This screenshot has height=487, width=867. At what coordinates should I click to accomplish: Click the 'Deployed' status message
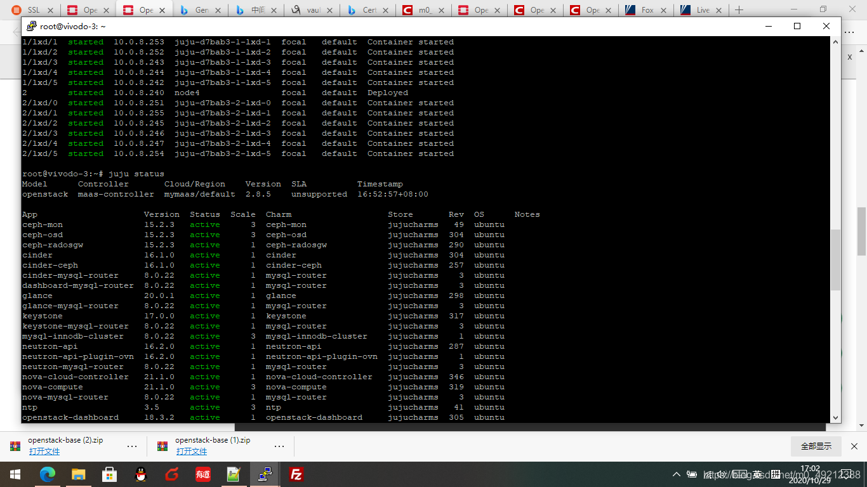pyautogui.click(x=388, y=93)
